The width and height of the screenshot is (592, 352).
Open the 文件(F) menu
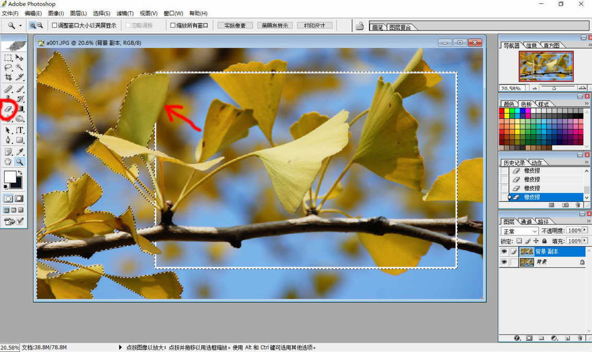10,13
